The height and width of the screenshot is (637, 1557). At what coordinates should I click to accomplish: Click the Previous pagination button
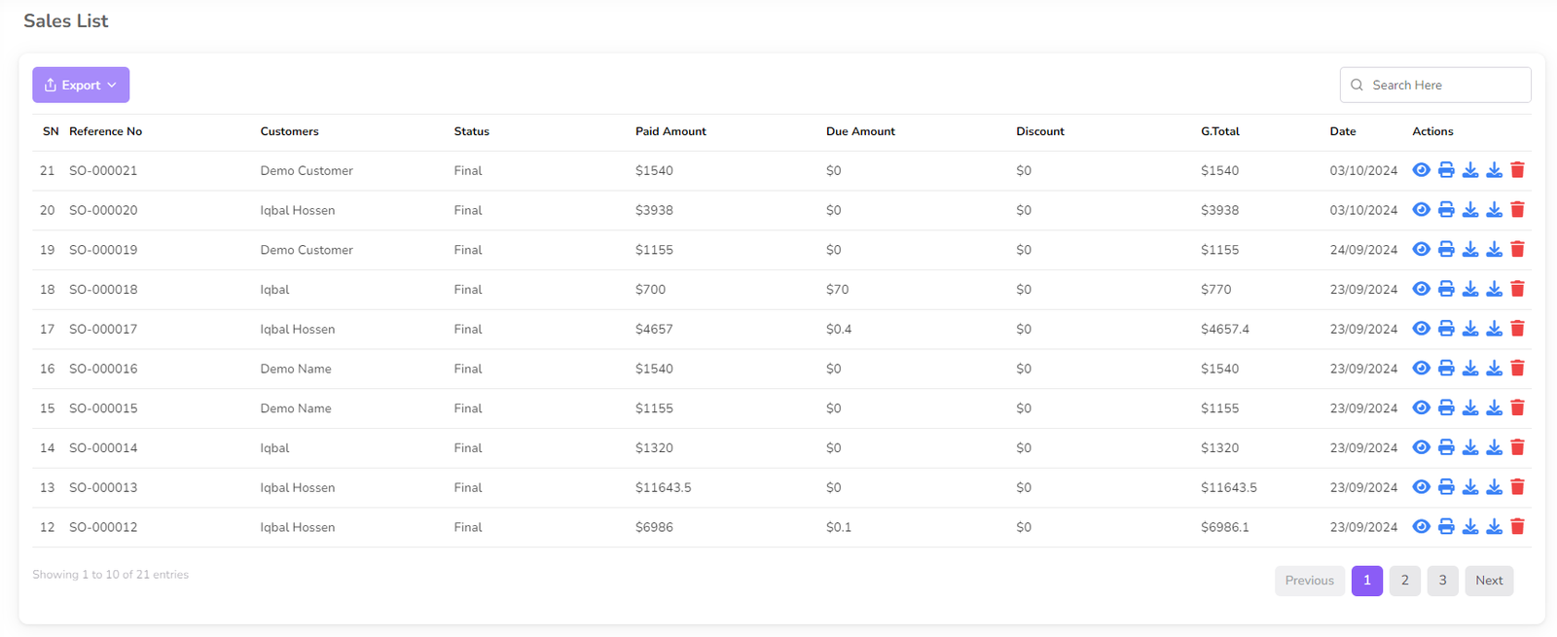(1309, 581)
